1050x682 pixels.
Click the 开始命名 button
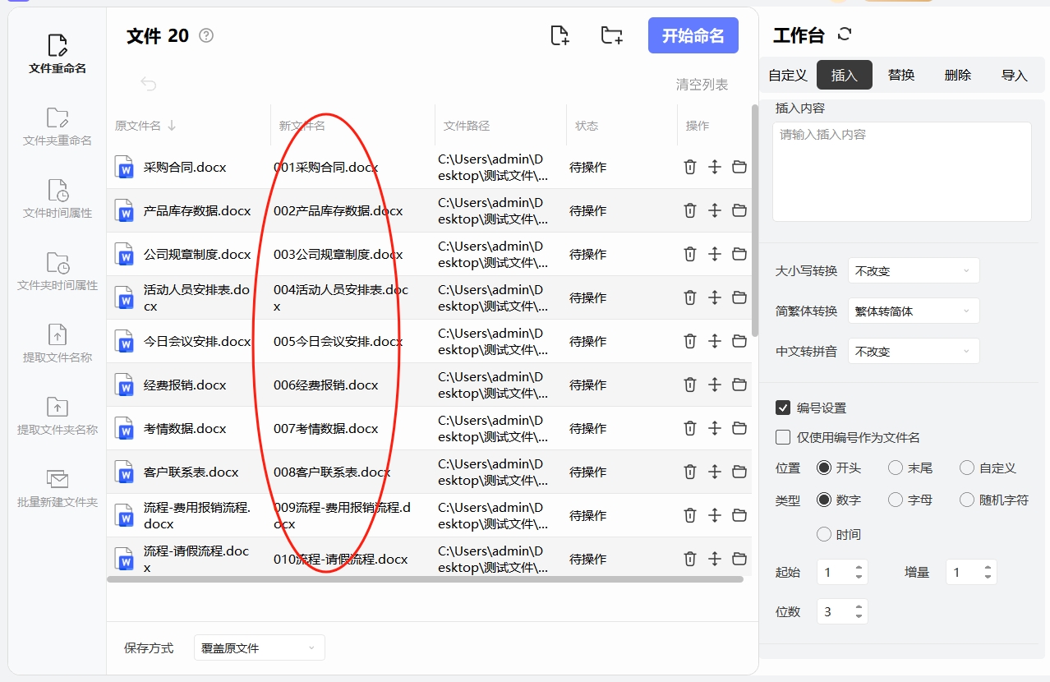click(x=693, y=35)
